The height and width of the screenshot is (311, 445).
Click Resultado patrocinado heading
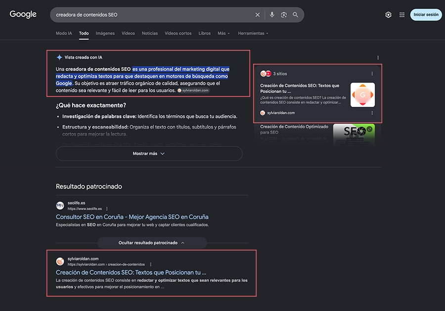pos(89,186)
